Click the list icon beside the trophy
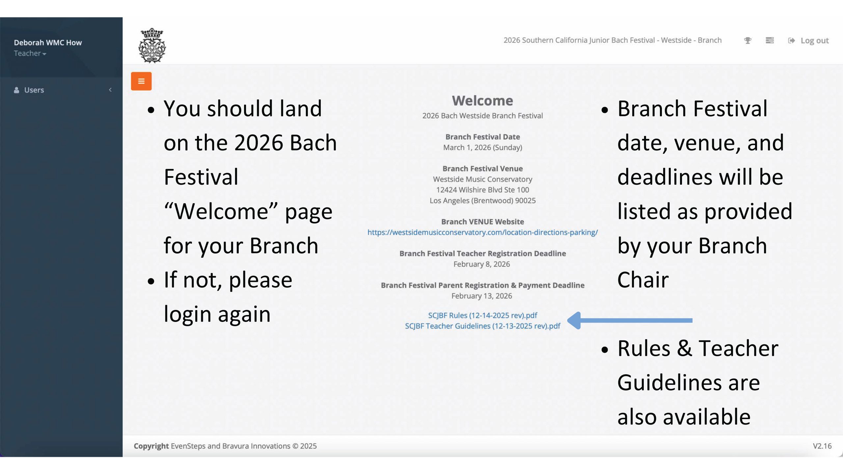The image size is (843, 474). coord(769,40)
